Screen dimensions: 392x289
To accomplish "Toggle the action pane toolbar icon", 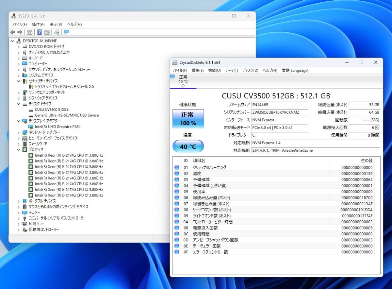I will pyautogui.click(x=47, y=32).
